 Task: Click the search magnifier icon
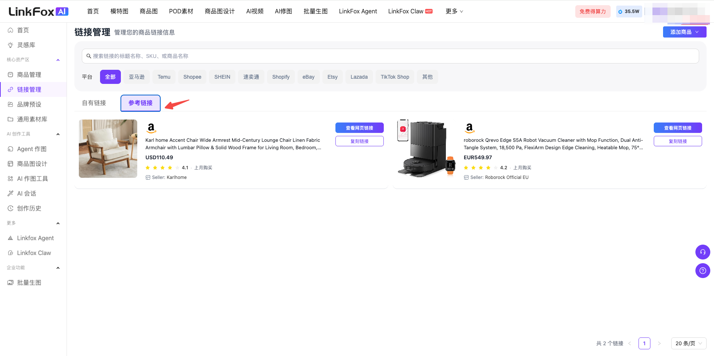(x=89, y=56)
